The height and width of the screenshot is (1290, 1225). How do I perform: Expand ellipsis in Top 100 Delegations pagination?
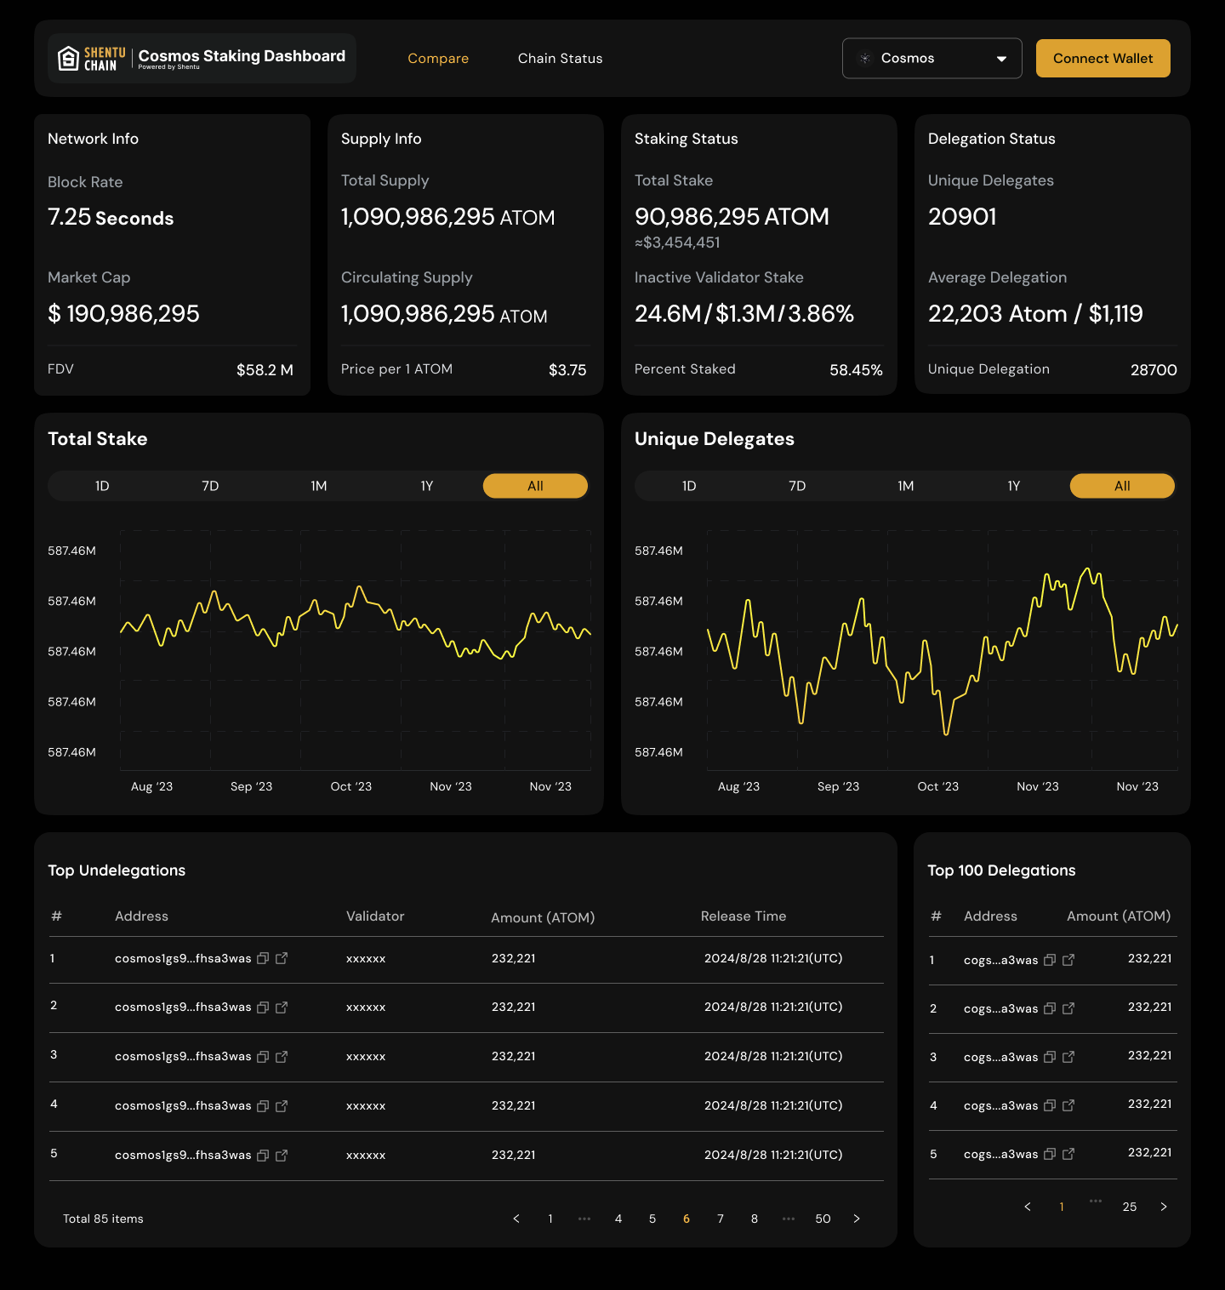pos(1096,1202)
